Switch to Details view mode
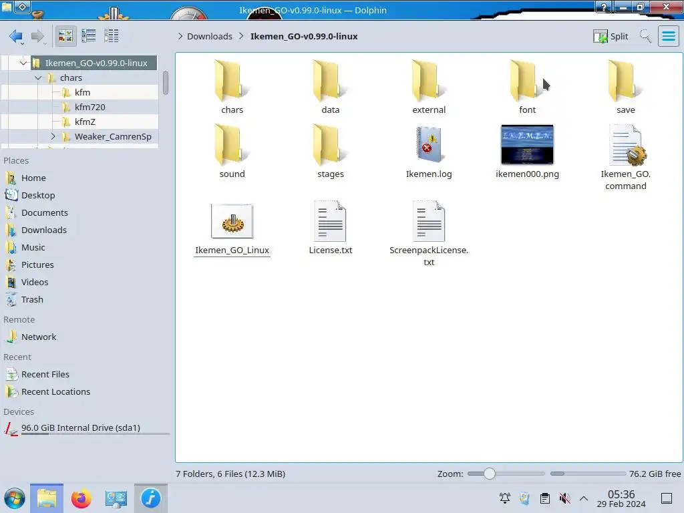 112,36
